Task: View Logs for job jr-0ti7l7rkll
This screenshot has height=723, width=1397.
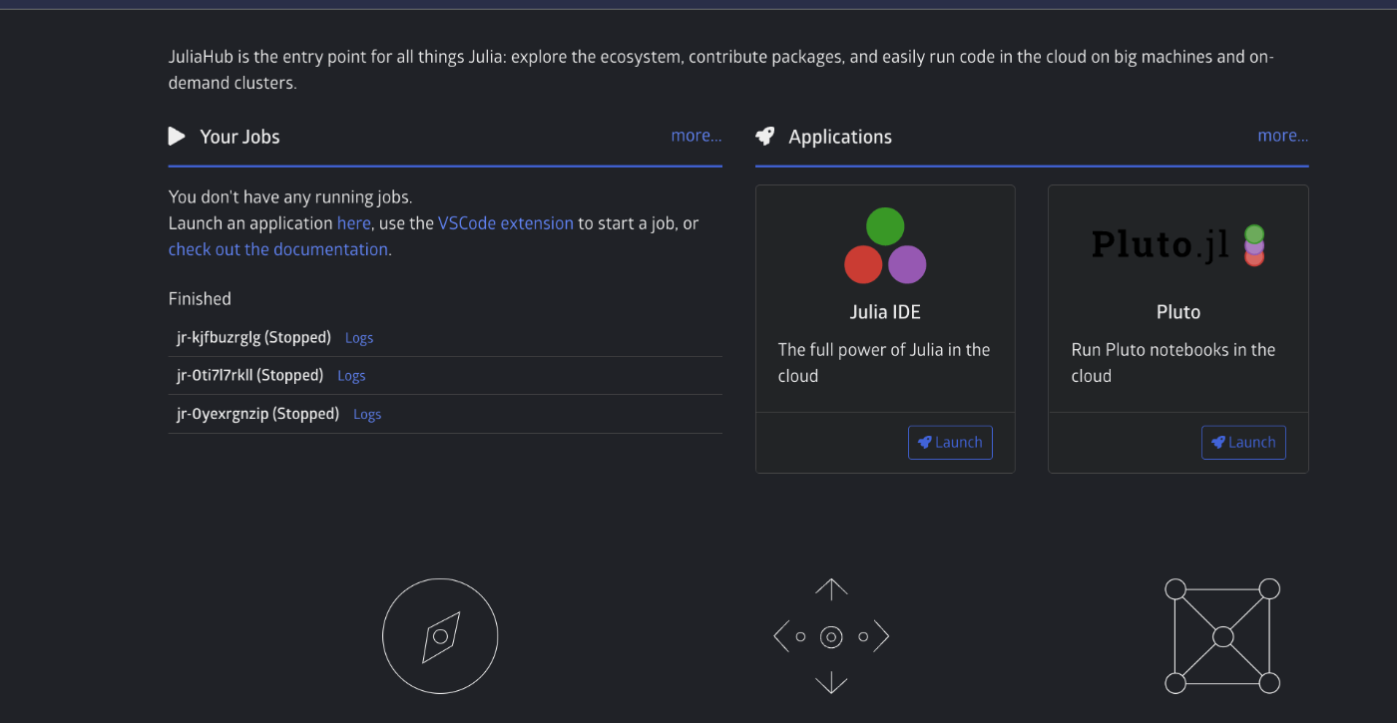Action: (351, 376)
